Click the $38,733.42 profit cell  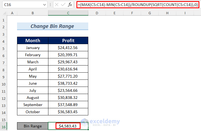[68, 83]
